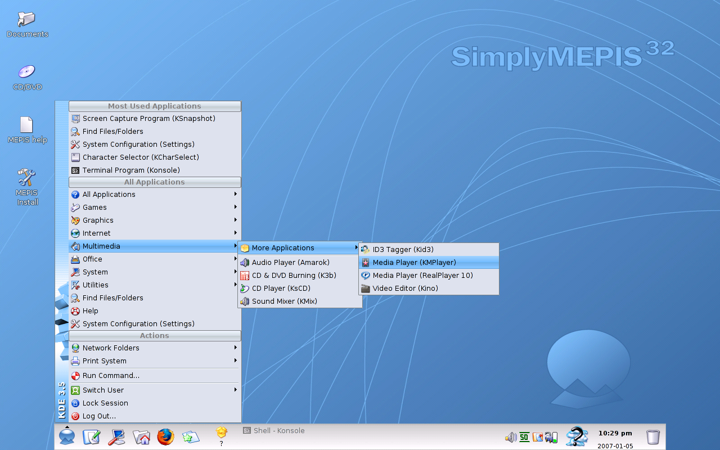This screenshot has width=720, height=450.
Task: Click the panel clock showing 10:29 pm
Action: pyautogui.click(x=615, y=433)
